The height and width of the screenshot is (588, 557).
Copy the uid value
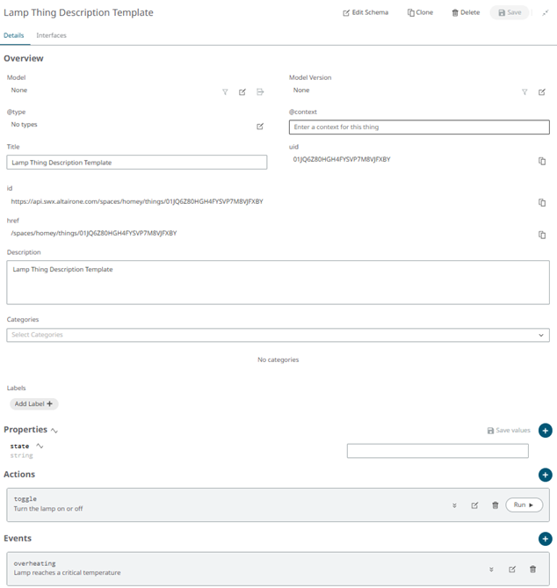pyautogui.click(x=542, y=161)
